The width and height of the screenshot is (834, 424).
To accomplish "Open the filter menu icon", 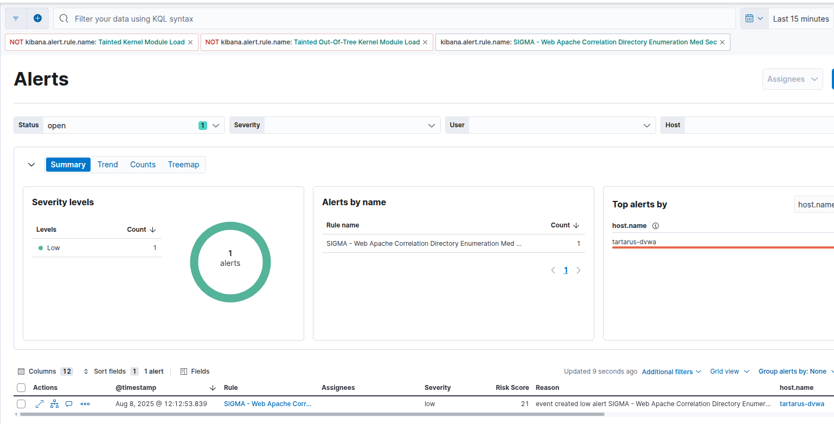I will pyautogui.click(x=16, y=18).
